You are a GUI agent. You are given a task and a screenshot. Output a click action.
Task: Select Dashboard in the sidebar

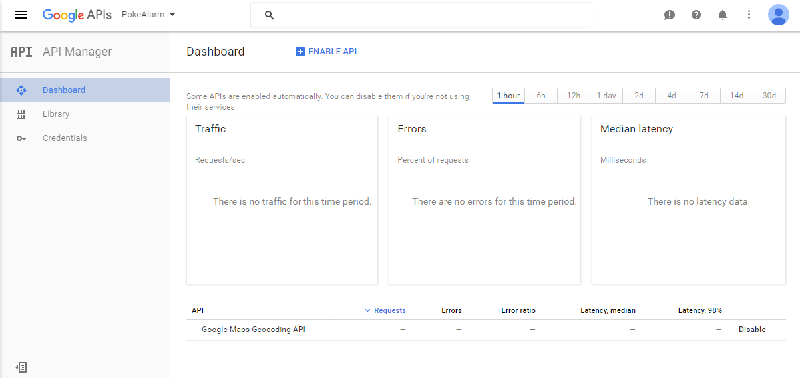(x=85, y=90)
